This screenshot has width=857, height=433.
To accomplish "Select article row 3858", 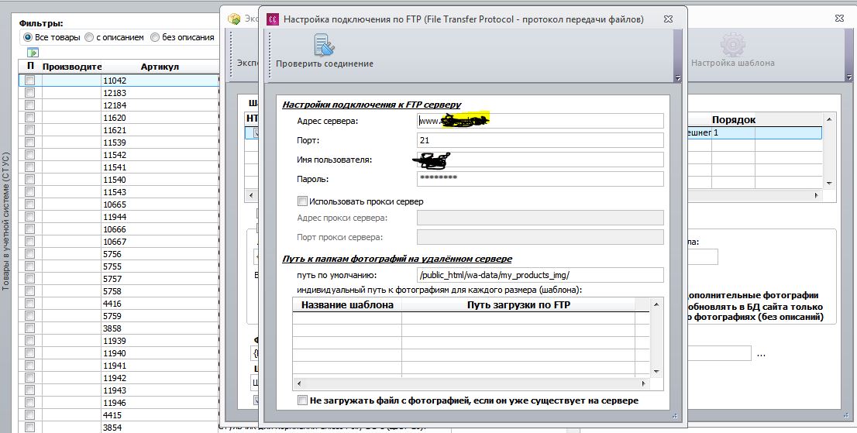I will pos(119,328).
